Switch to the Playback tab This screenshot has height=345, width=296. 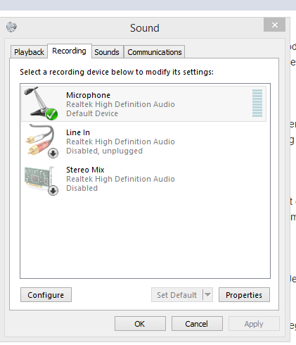pos(29,52)
